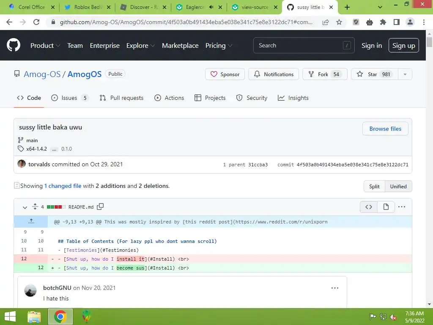
Task: Fork the repository with the Fork button
Action: click(x=325, y=74)
